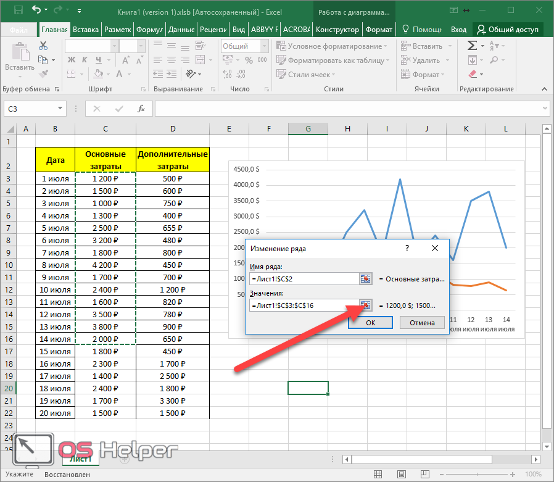
Task: Click the fill color paint bucket
Action: pos(99,74)
